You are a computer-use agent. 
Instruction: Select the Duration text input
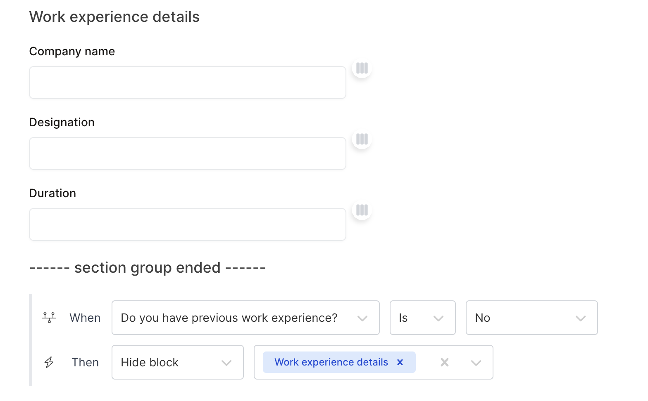click(188, 224)
